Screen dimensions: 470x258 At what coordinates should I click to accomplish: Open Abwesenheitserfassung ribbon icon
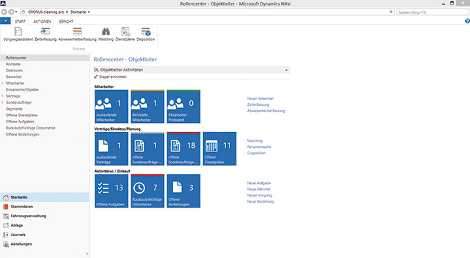point(77,34)
